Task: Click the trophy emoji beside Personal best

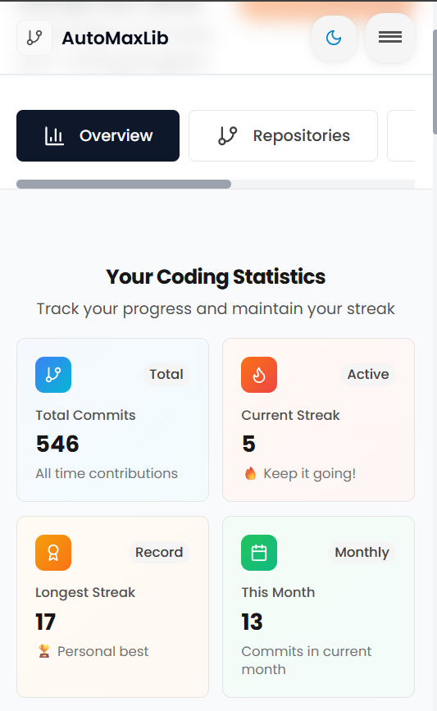Action: (44, 652)
